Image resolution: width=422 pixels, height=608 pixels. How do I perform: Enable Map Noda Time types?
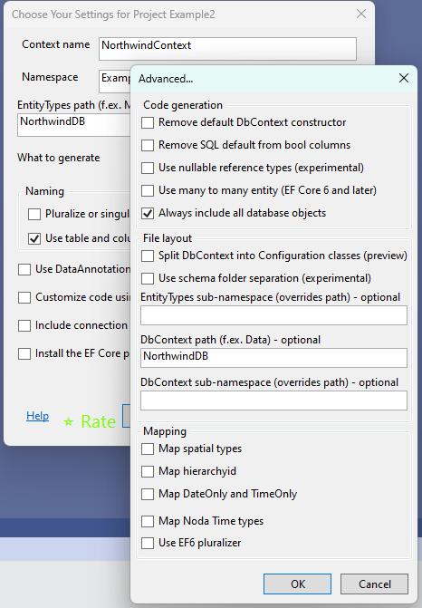click(148, 521)
